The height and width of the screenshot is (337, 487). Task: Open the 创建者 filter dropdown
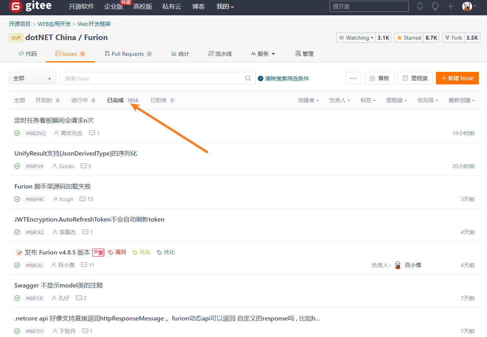coord(308,100)
